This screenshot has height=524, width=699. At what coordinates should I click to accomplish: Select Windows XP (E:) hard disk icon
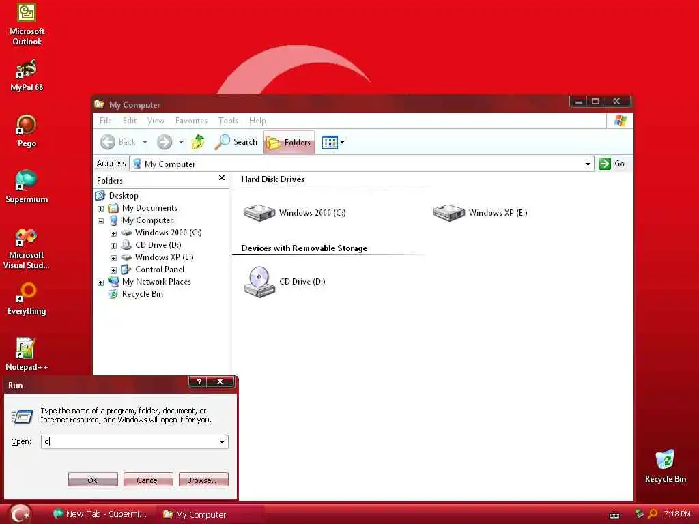click(481, 213)
